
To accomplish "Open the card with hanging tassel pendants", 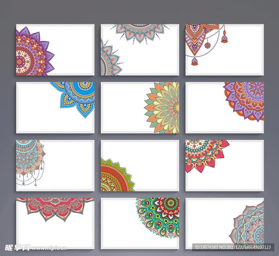I will 225,50.
